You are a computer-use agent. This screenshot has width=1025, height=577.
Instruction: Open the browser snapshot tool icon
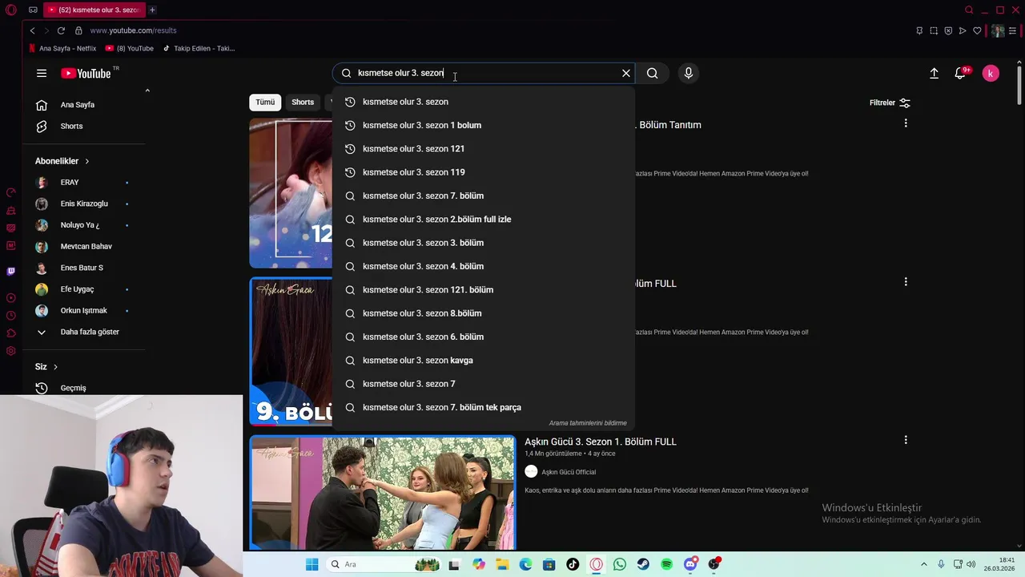click(x=934, y=30)
